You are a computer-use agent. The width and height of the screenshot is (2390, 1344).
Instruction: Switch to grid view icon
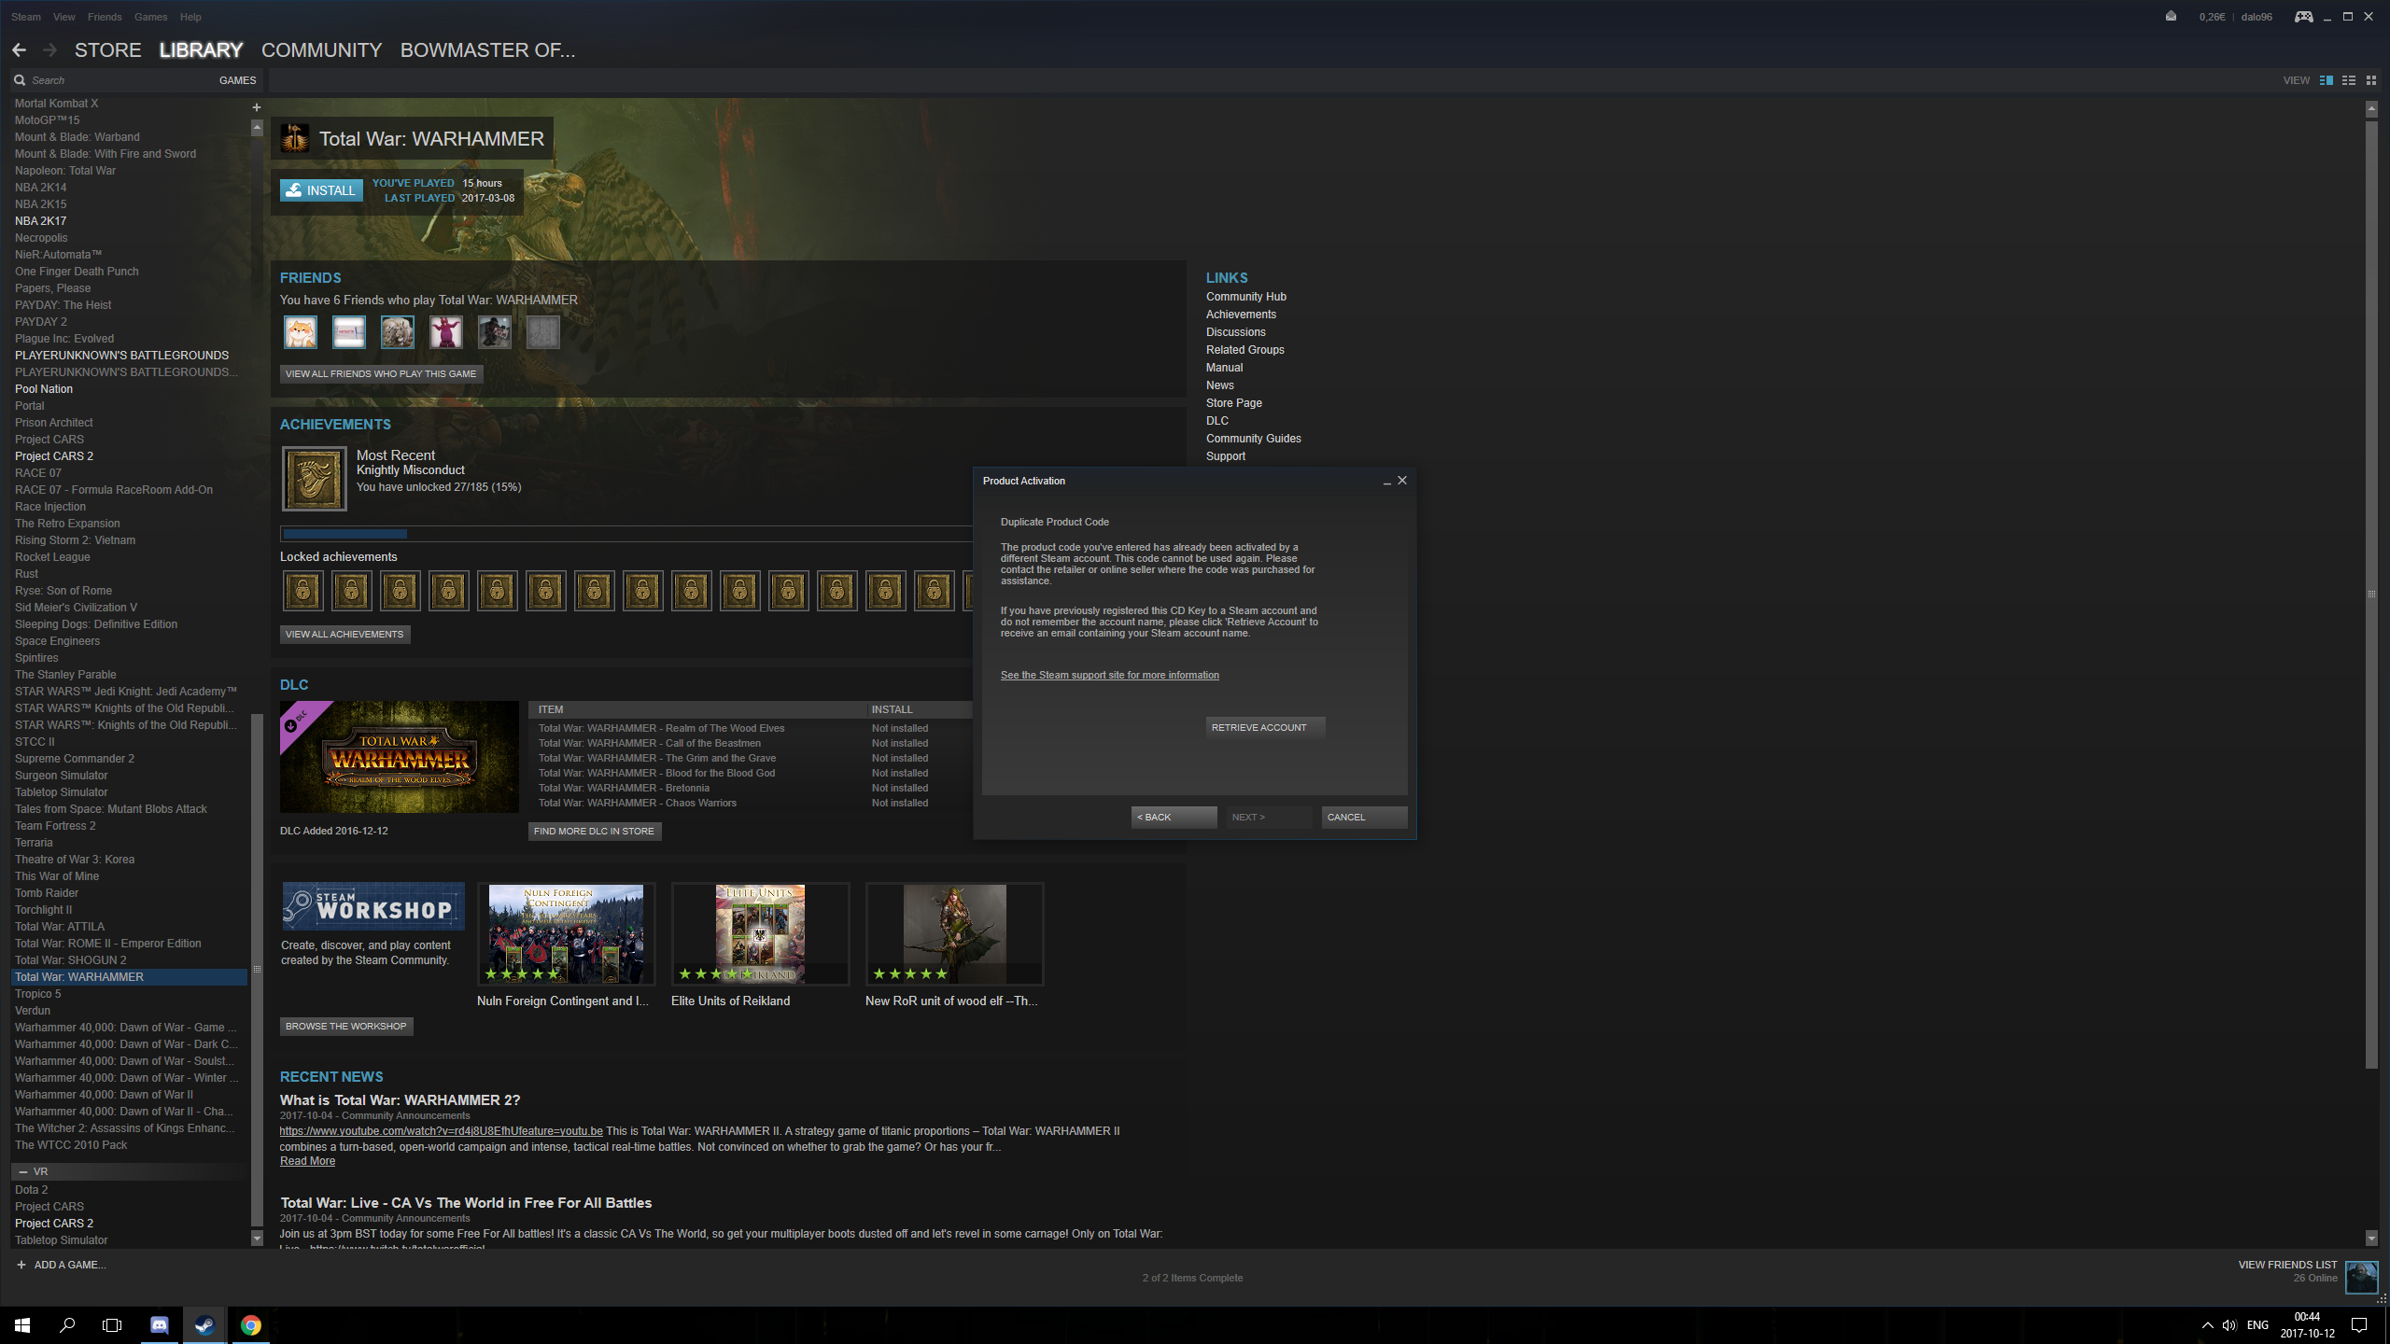click(x=2371, y=80)
